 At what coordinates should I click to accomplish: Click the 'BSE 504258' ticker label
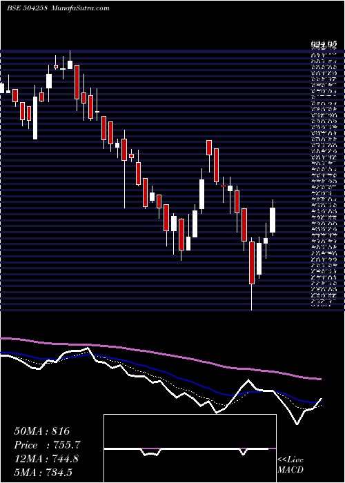tap(27, 8)
